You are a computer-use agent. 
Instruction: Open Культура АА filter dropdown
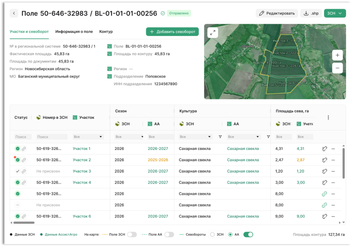pos(244,137)
